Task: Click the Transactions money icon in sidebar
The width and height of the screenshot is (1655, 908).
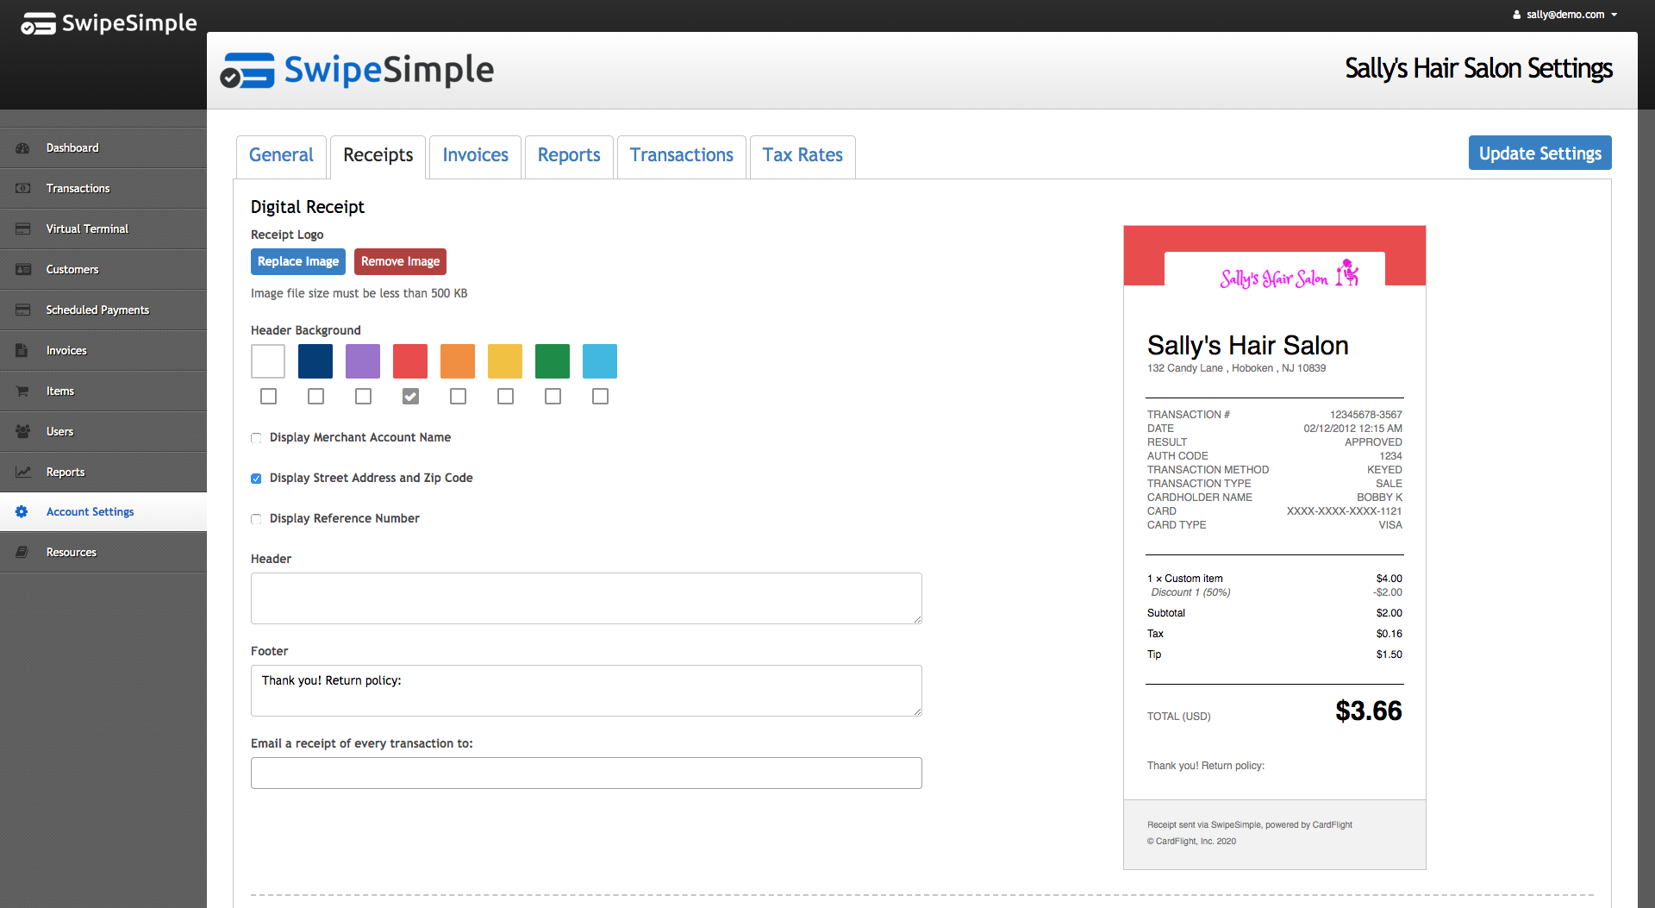Action: point(23,189)
